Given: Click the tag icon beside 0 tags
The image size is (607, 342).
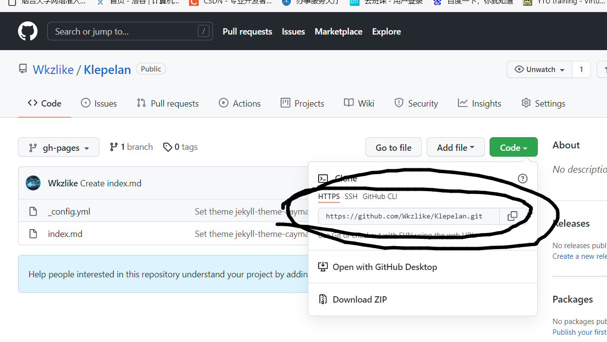Looking at the screenshot, I should pyautogui.click(x=168, y=147).
